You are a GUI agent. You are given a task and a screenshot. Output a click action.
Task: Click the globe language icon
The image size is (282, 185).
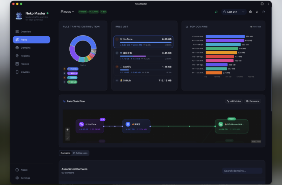click(x=250, y=12)
